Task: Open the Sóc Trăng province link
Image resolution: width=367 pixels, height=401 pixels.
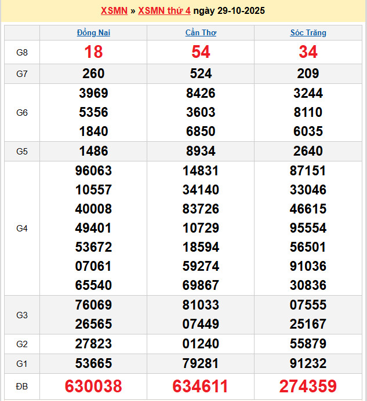Action: click(x=308, y=33)
